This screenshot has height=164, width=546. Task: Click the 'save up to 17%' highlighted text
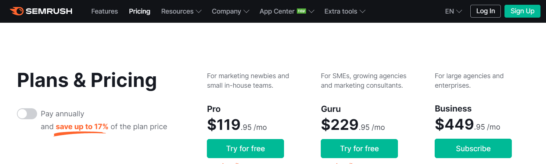(82, 127)
